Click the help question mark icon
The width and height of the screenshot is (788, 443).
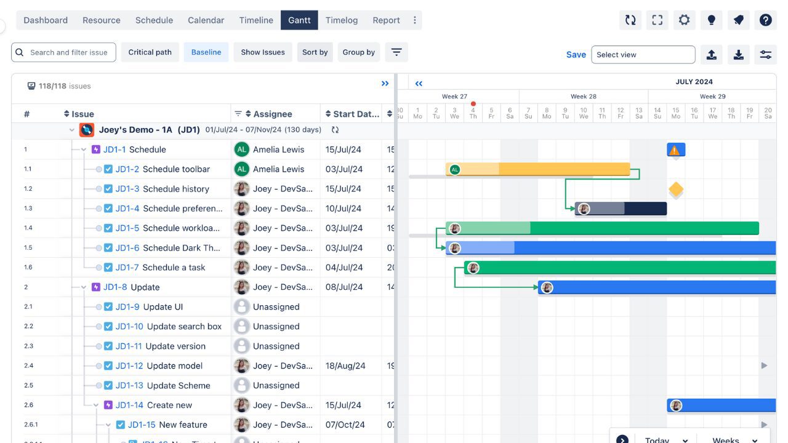coord(765,20)
